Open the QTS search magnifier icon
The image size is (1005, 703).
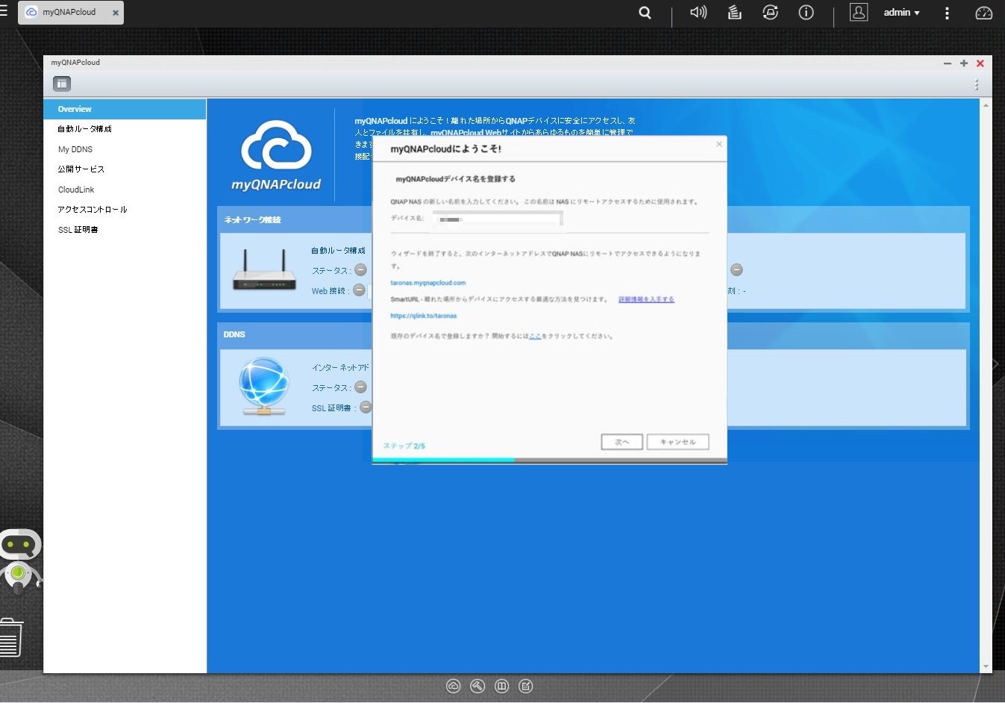click(645, 13)
